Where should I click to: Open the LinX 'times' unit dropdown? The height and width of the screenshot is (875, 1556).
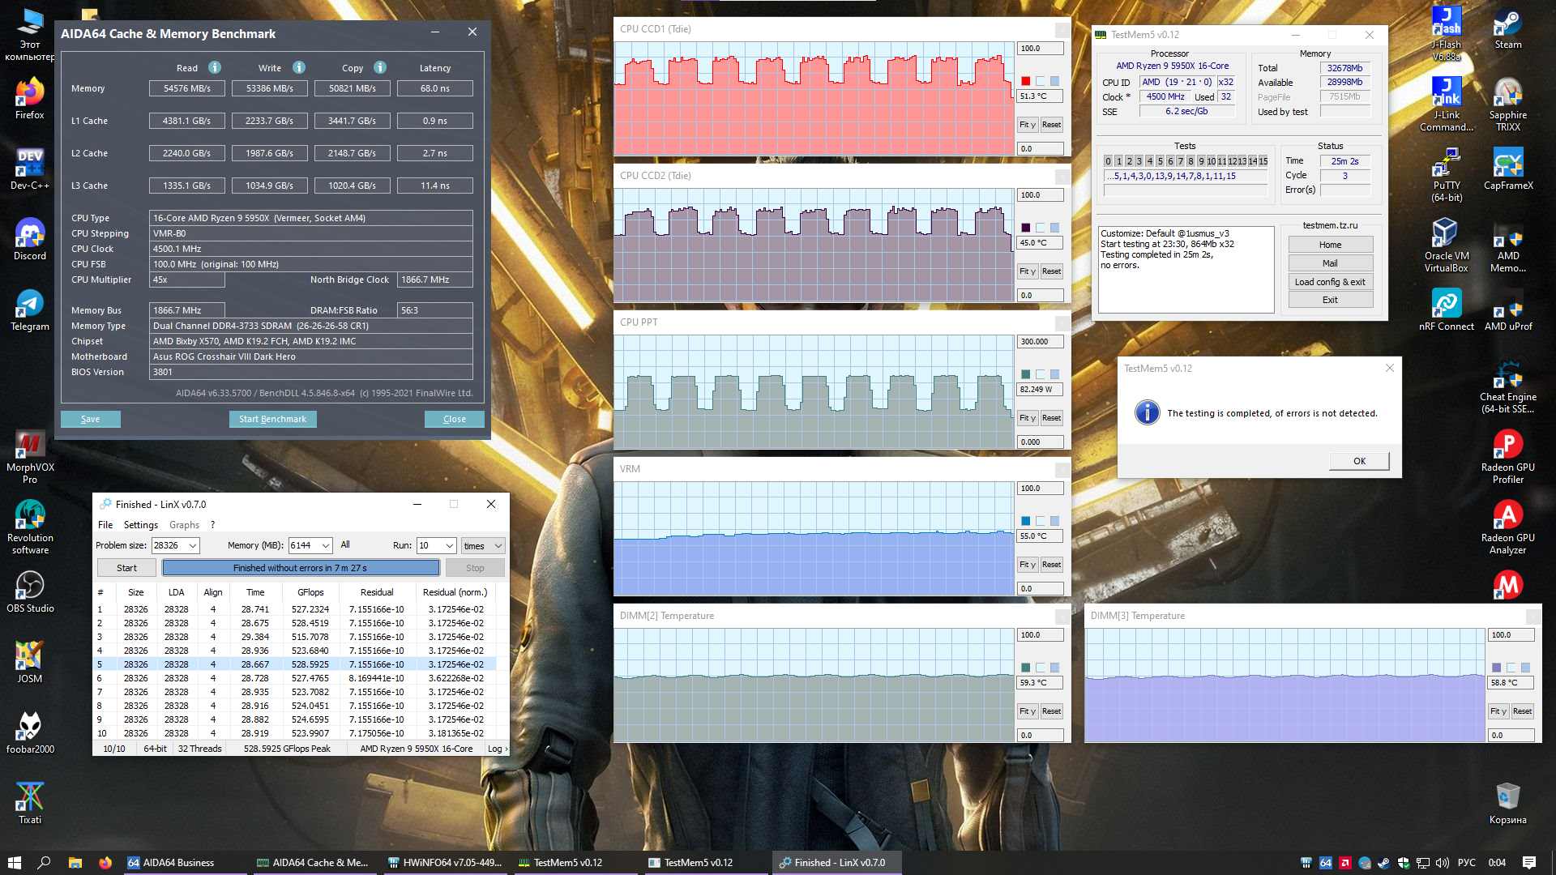(498, 546)
